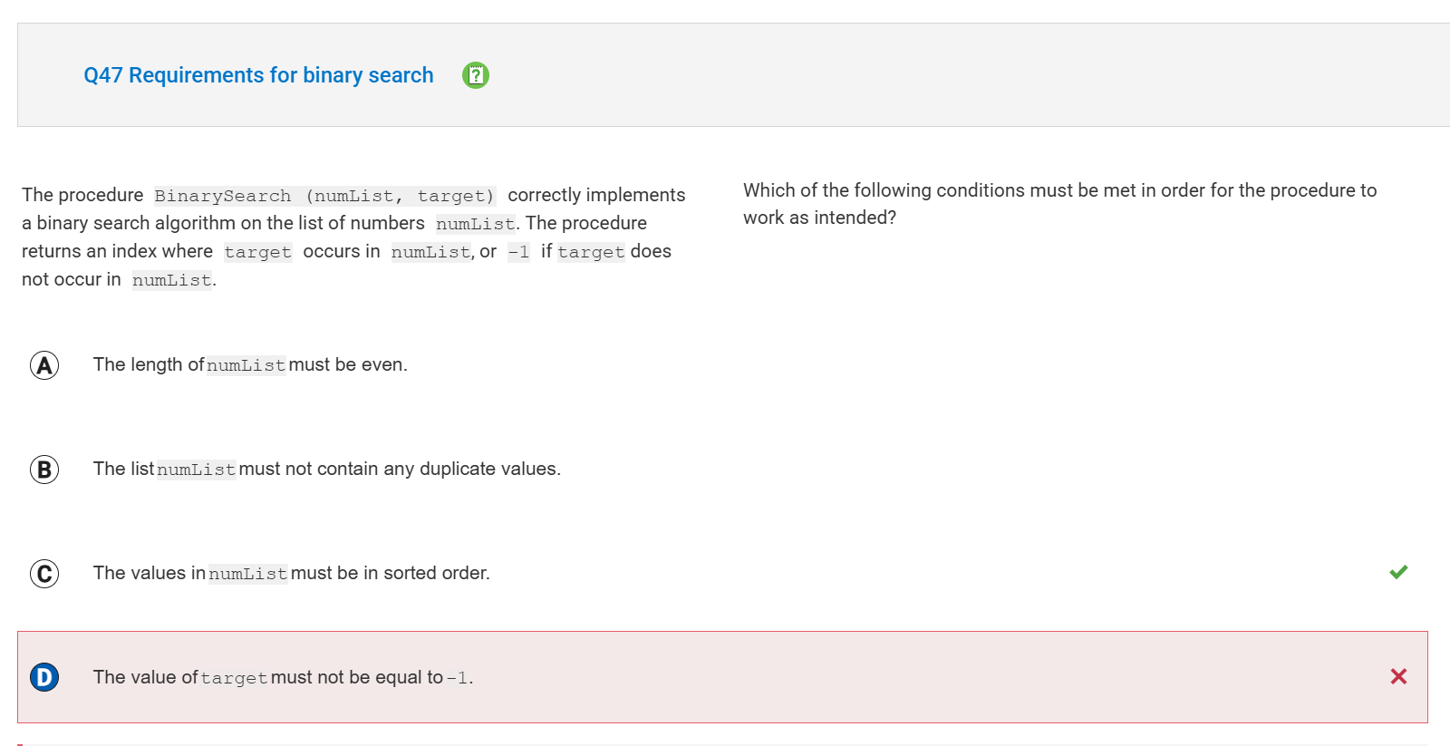This screenshot has height=746, width=1450.
Task: Click the gray question header bar
Action: pos(733,74)
